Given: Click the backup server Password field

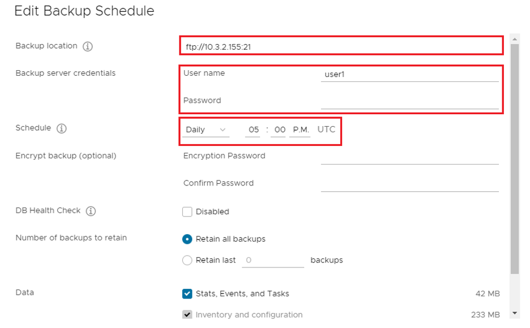Looking at the screenshot, I should 409,101.
